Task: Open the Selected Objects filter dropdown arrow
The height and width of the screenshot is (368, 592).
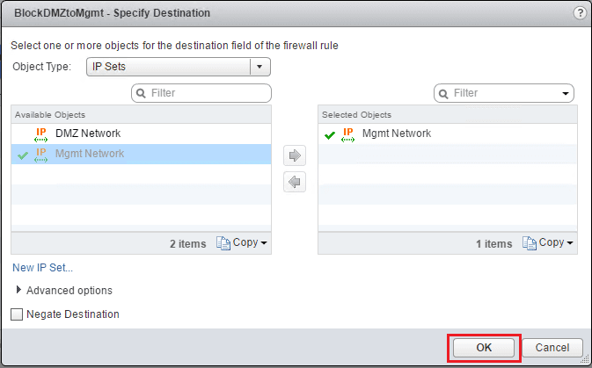Action: pos(565,93)
